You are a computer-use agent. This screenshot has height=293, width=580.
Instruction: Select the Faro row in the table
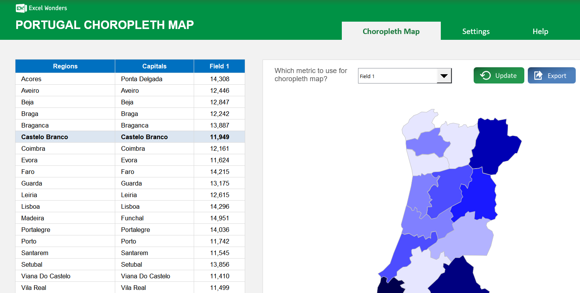coord(65,172)
